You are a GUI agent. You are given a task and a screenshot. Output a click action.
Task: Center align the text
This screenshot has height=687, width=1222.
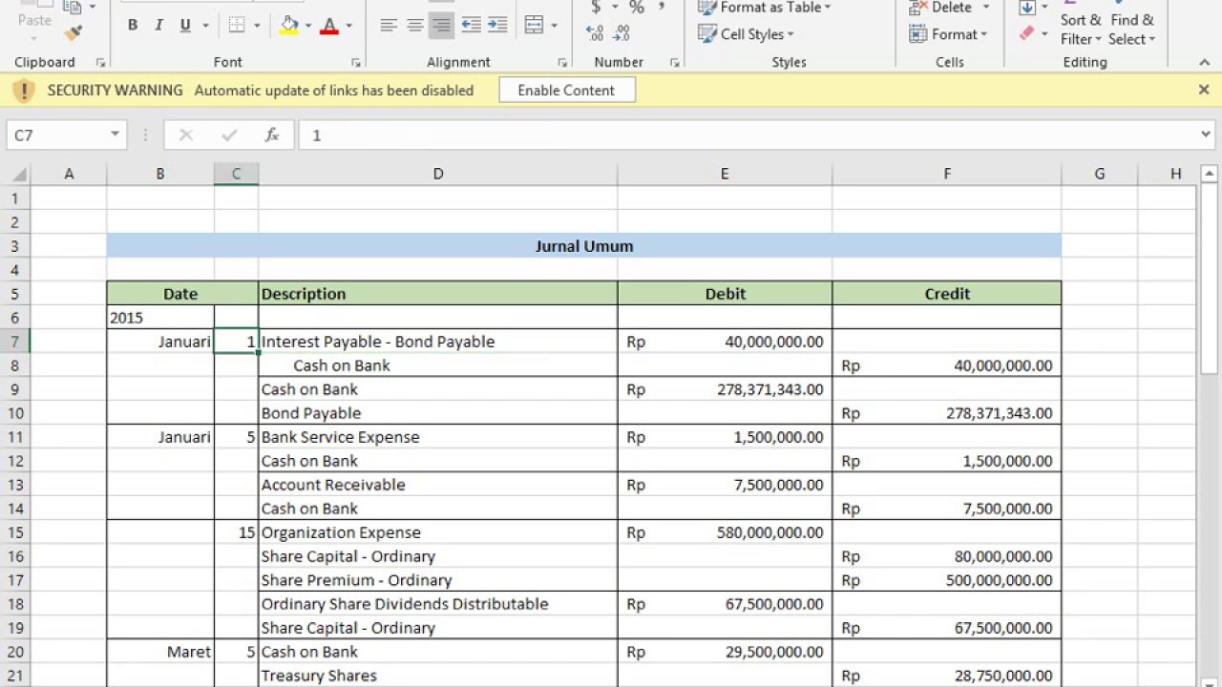coord(414,26)
